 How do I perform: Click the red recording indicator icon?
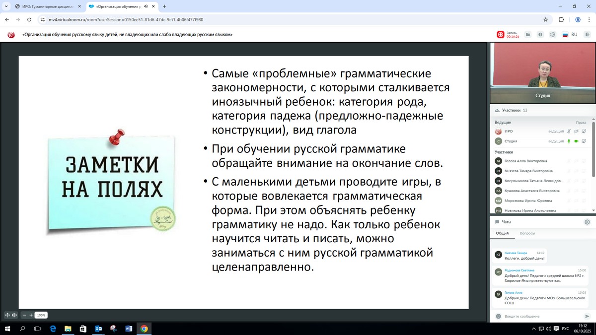pyautogui.click(x=501, y=35)
